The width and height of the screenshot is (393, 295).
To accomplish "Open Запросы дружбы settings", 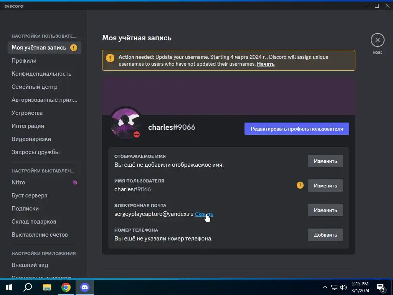I will (x=45, y=152).
